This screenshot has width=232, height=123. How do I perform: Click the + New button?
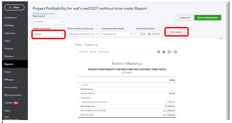point(14,7)
